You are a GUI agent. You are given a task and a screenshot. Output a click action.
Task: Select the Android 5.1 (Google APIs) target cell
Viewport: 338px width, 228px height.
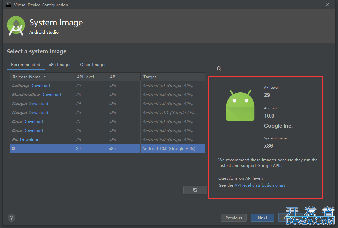[173, 86]
